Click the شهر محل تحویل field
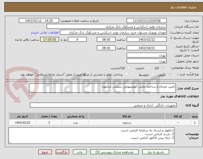This screenshot has width=203, height=159. [x=146, y=61]
